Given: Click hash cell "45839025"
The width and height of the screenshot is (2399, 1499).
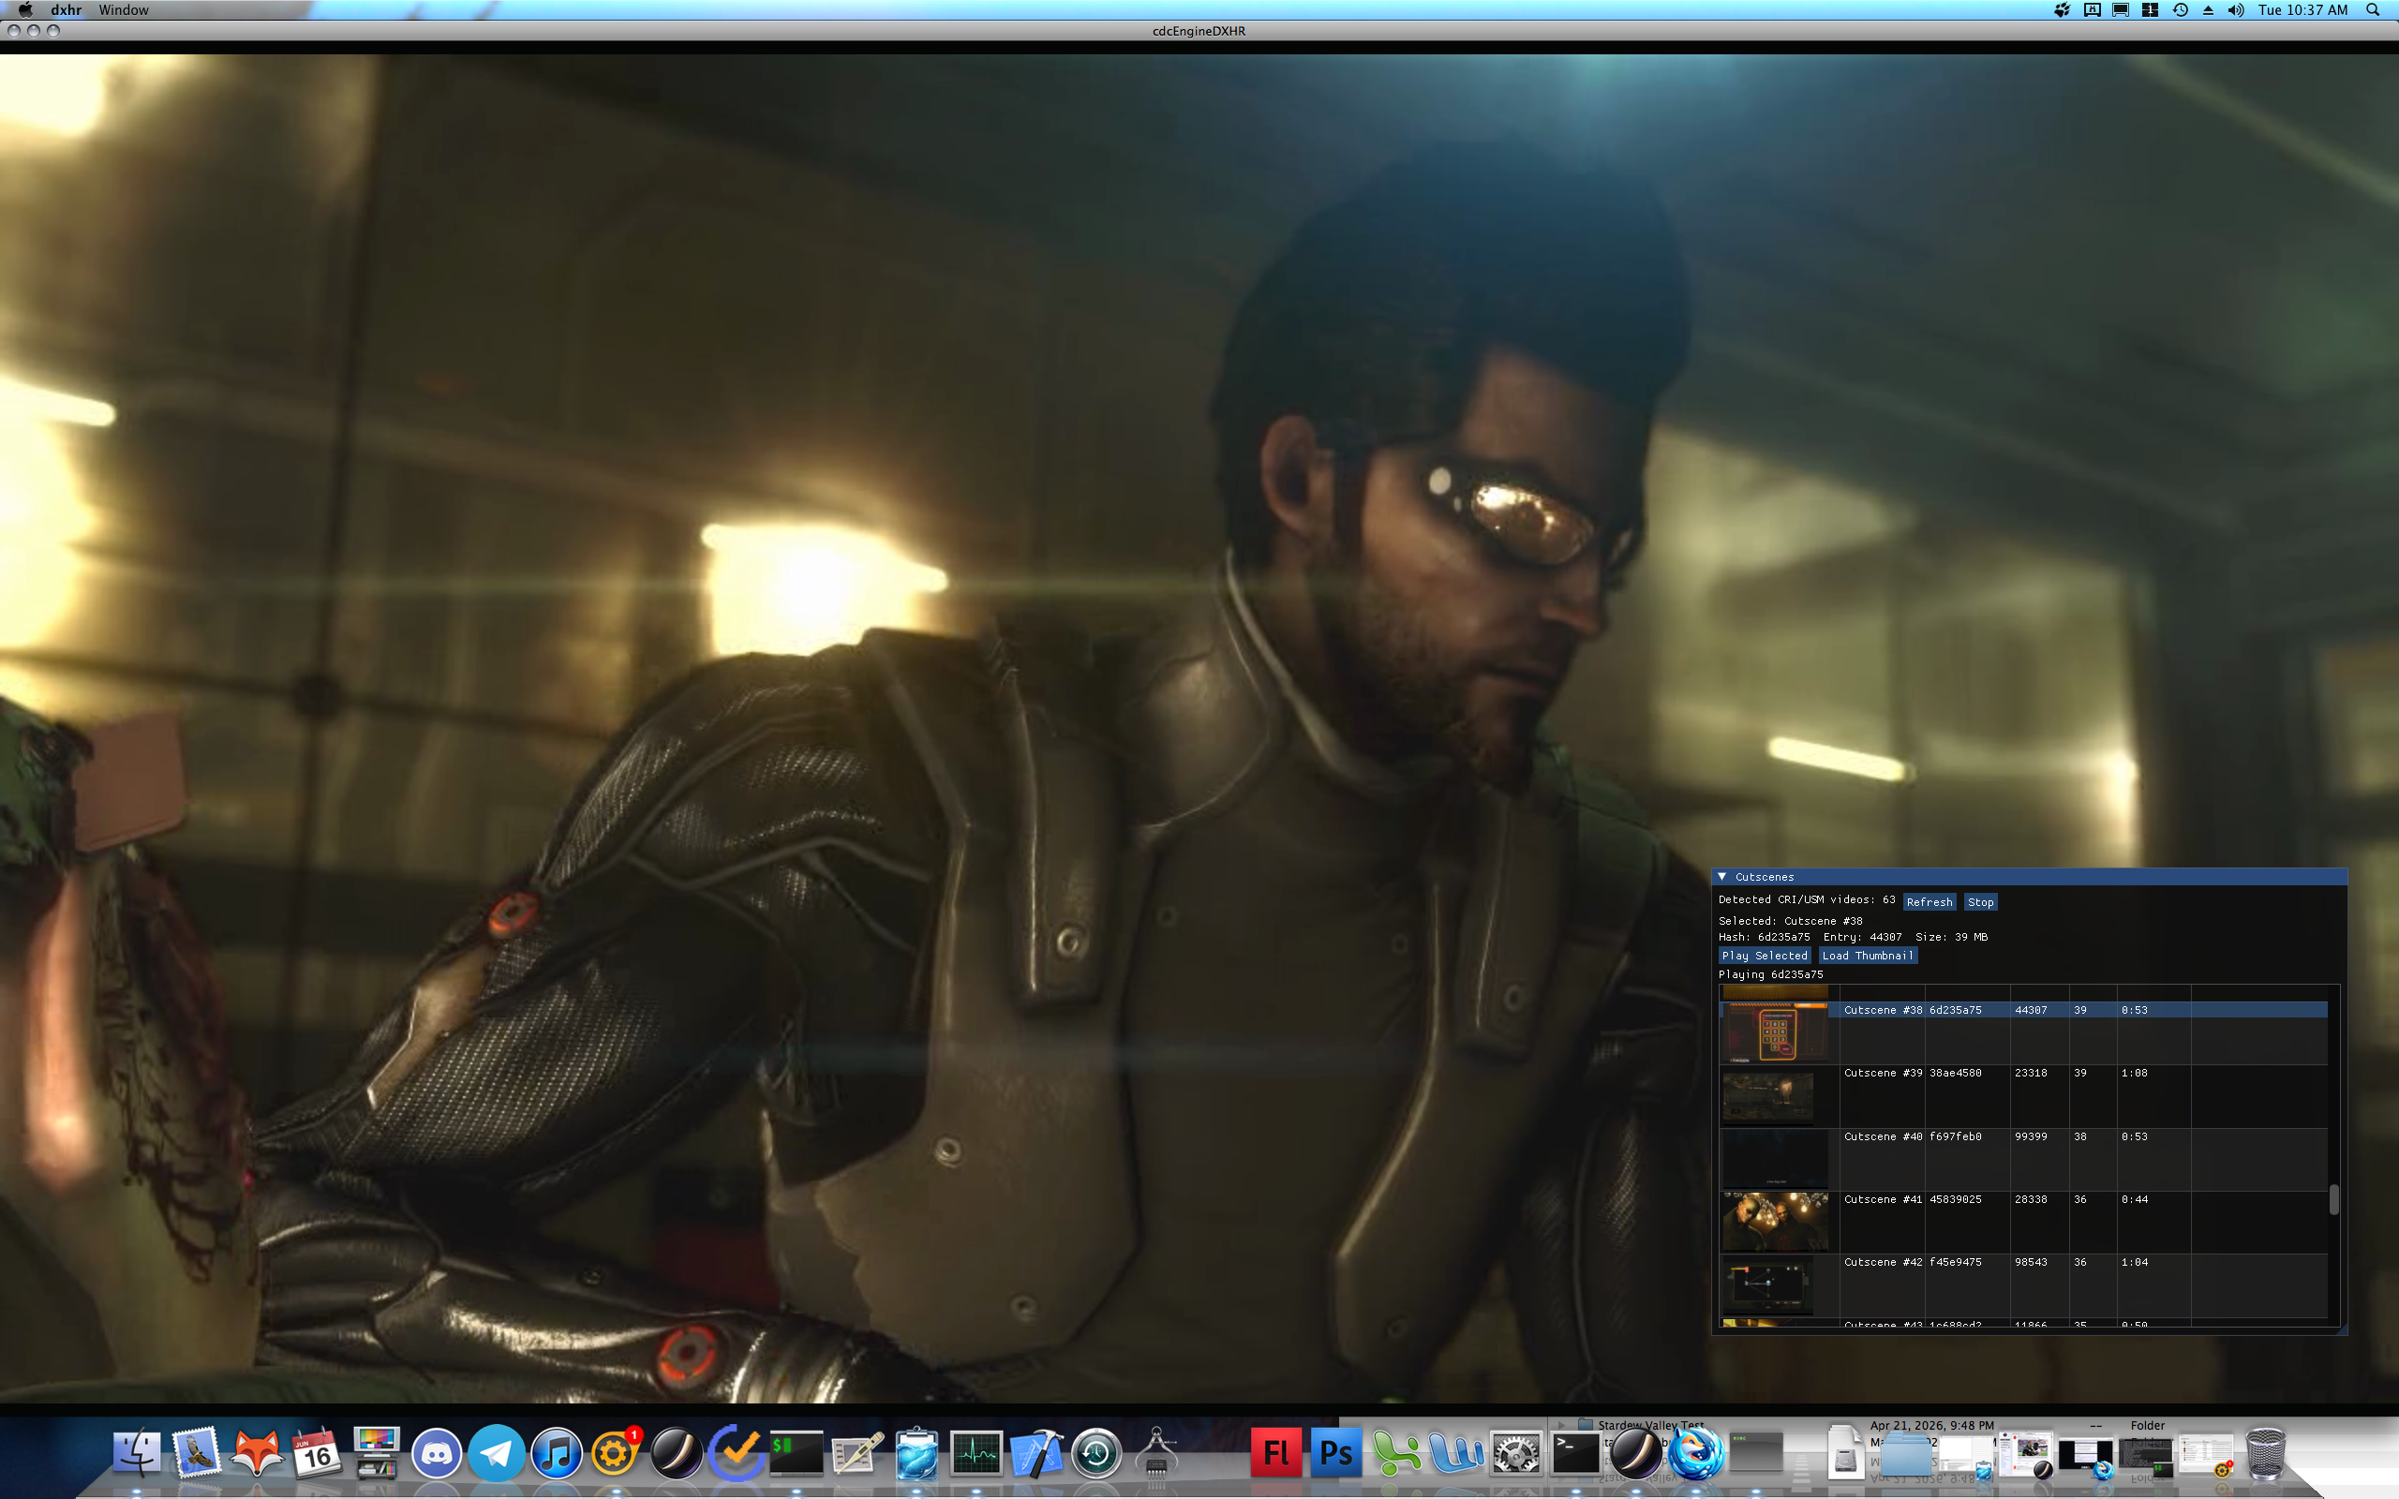Looking at the screenshot, I should [x=1955, y=1199].
